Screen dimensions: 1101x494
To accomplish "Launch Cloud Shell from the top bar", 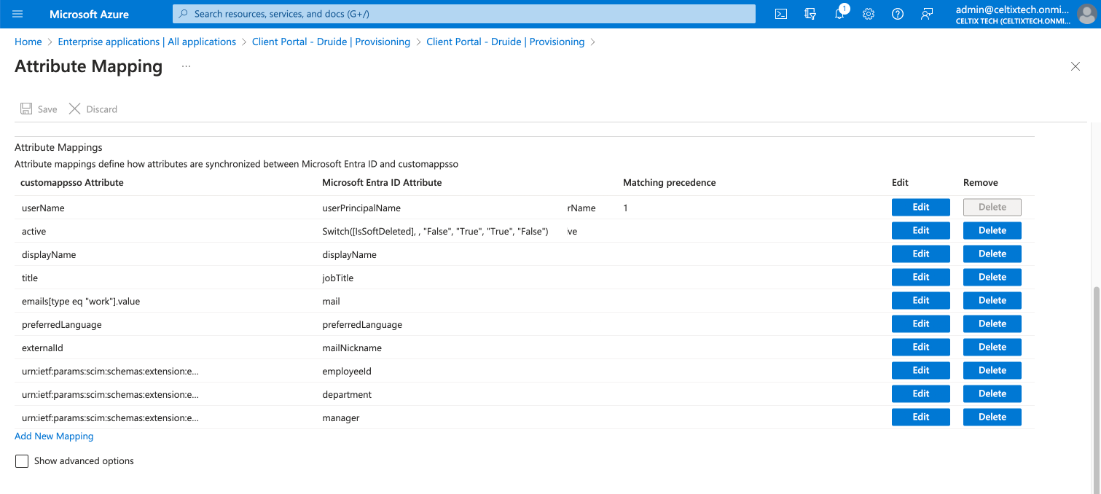I will coord(780,14).
